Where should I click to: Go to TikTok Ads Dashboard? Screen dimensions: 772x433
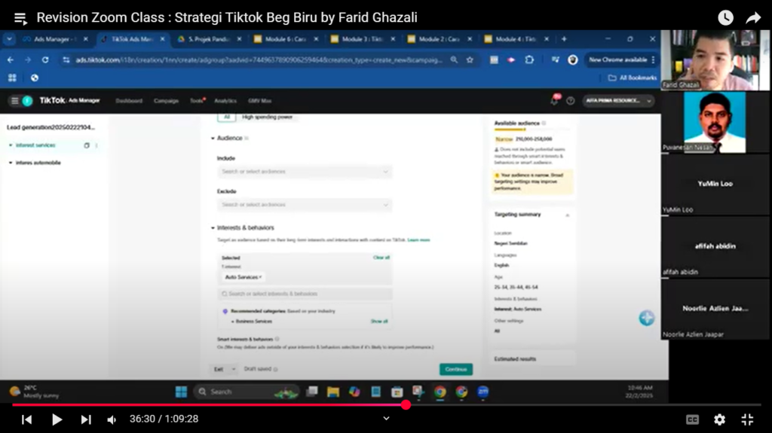pyautogui.click(x=129, y=101)
